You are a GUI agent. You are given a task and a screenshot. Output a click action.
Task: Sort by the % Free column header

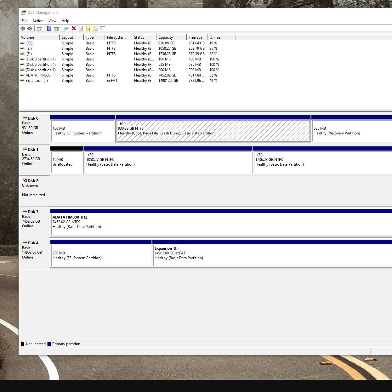(x=222, y=37)
